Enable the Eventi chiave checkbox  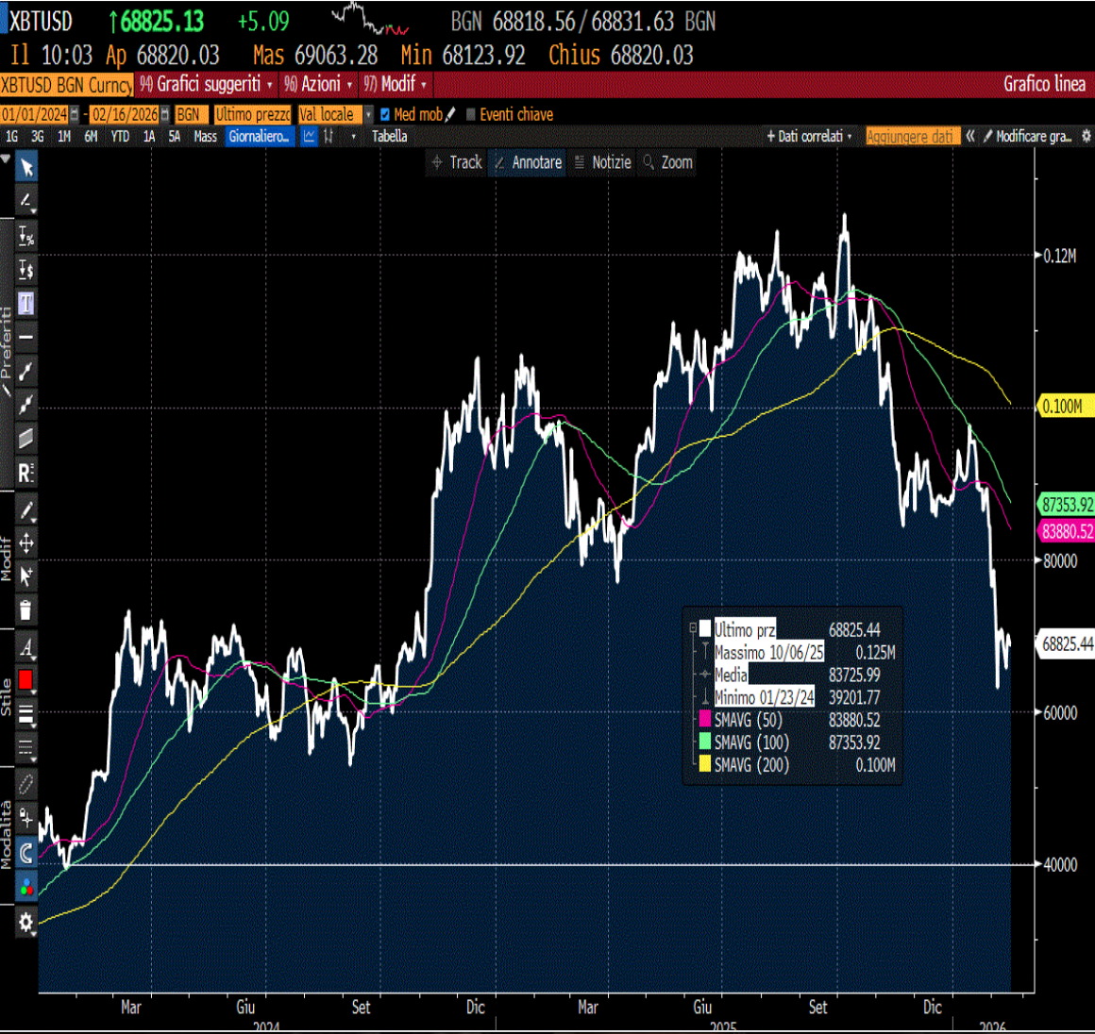pos(471,114)
